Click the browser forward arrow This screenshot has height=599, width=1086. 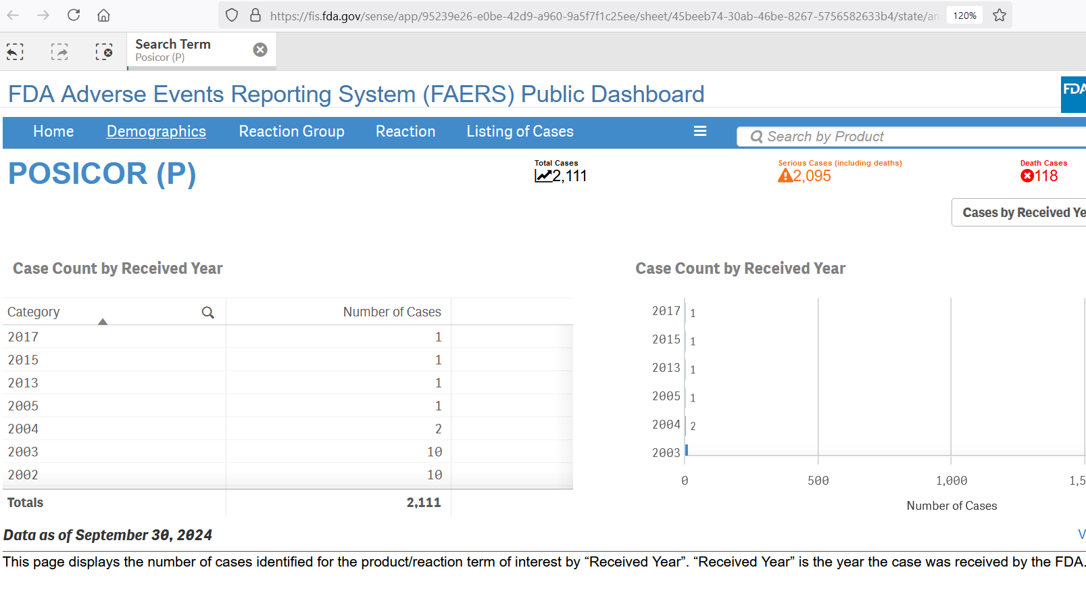pyautogui.click(x=43, y=15)
